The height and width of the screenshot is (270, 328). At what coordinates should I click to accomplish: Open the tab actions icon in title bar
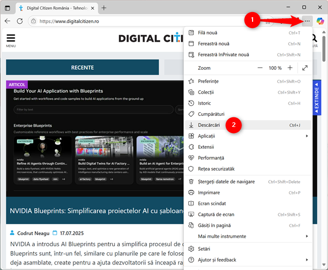click(7, 8)
